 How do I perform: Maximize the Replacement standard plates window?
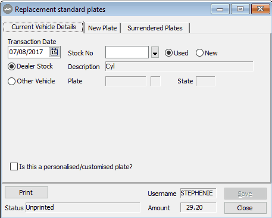pos(240,9)
